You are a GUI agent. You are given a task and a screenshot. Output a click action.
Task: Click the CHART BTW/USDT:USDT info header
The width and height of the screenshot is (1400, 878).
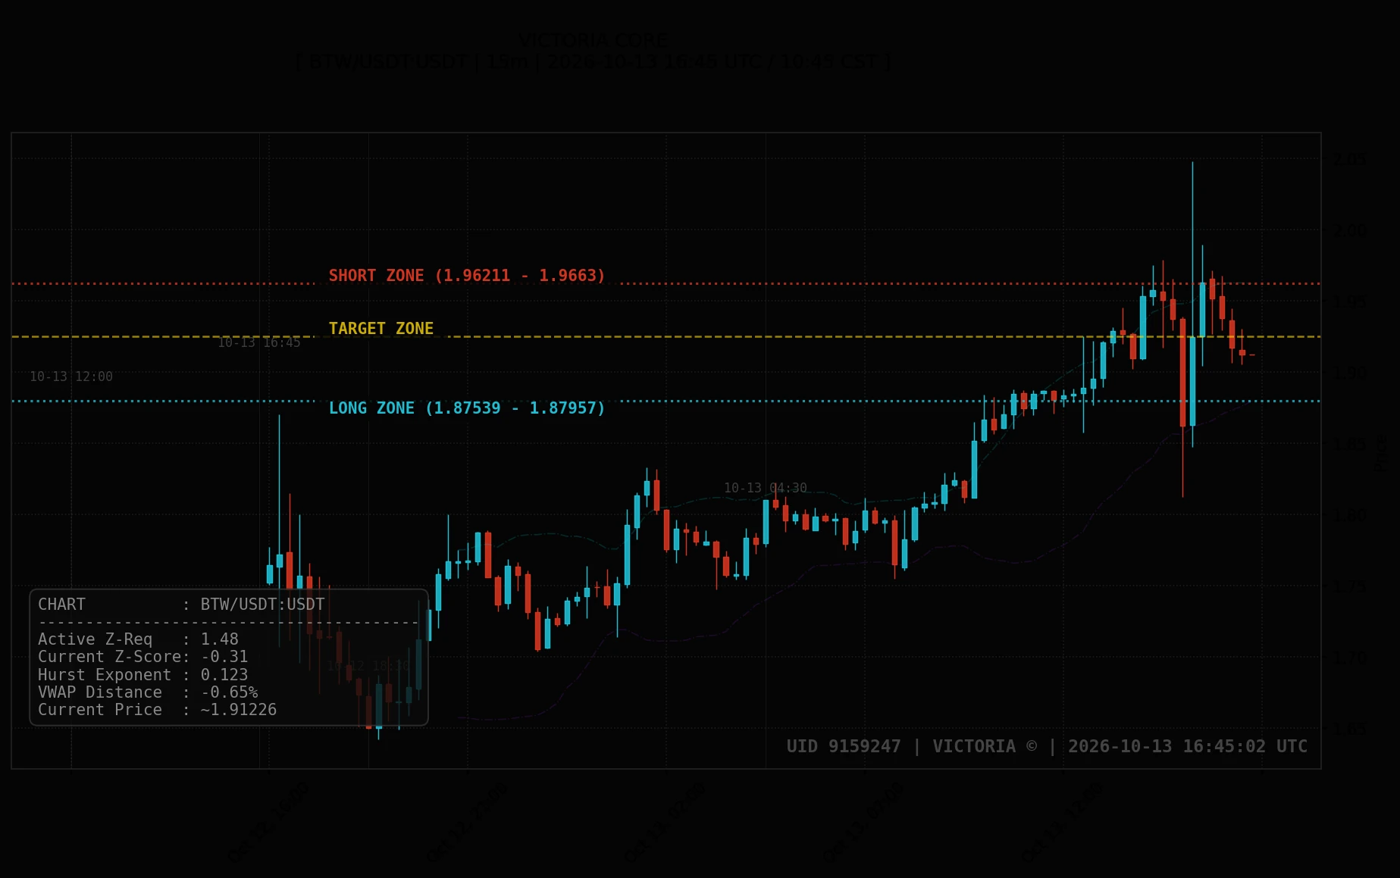pyautogui.click(x=181, y=605)
